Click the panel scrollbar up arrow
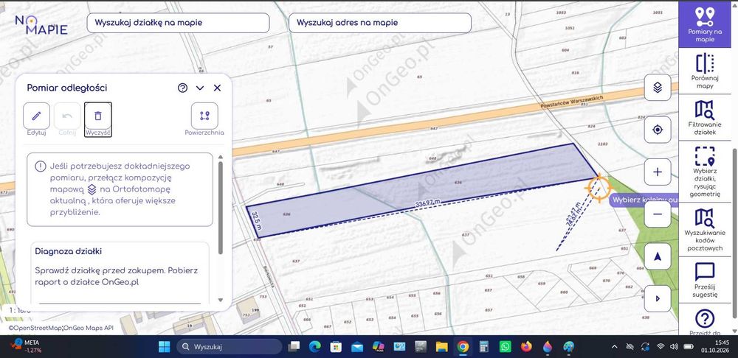 click(220, 157)
